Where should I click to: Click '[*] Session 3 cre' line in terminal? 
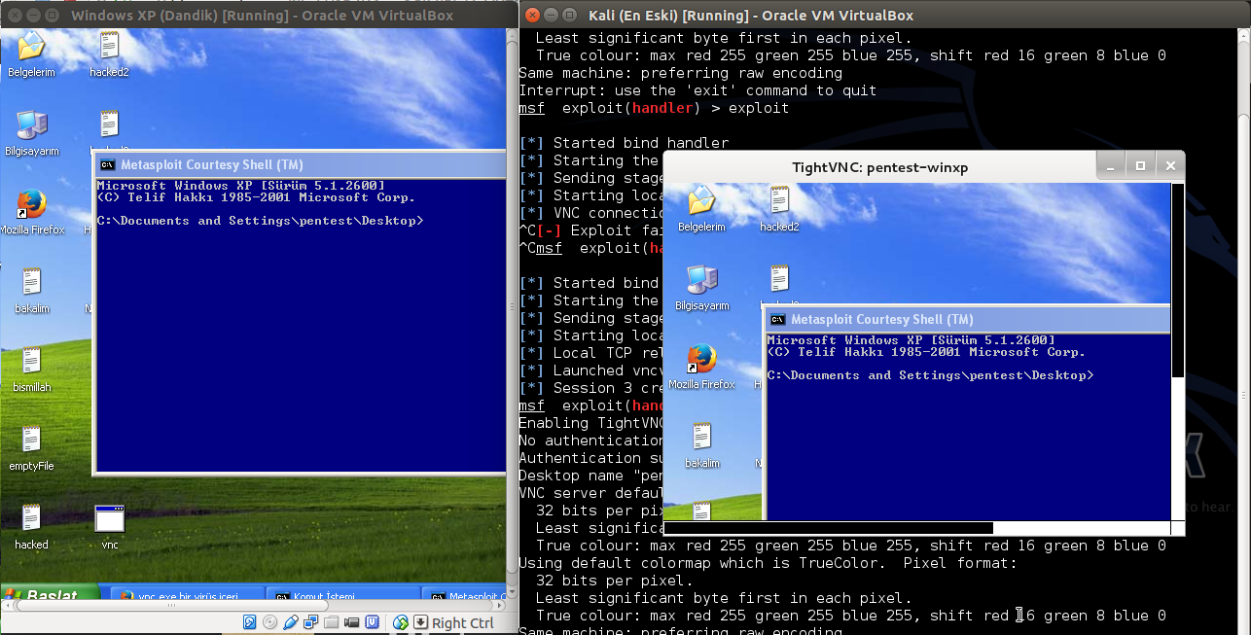point(590,388)
